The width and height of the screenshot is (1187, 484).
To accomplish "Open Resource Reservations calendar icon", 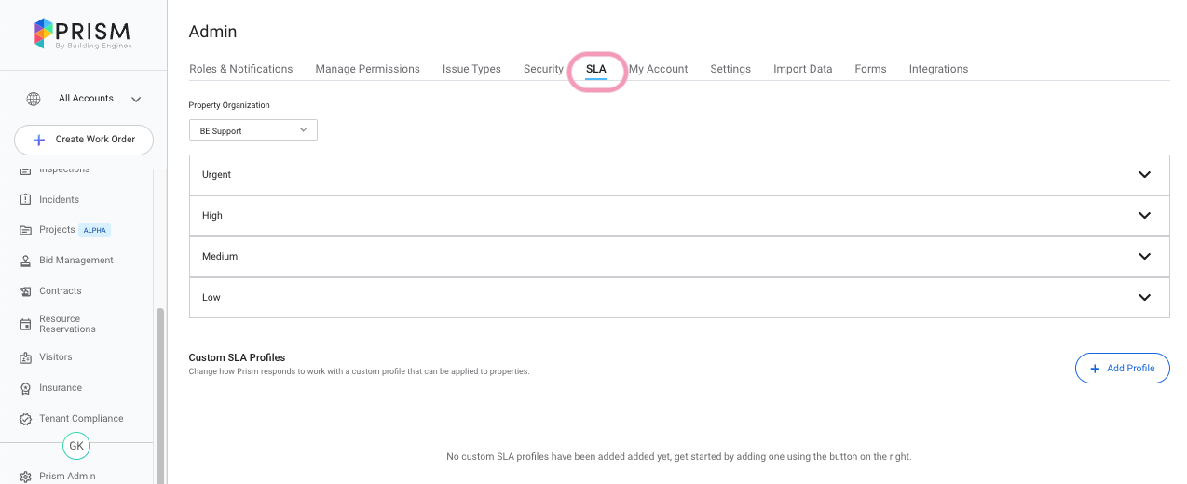I will [26, 324].
